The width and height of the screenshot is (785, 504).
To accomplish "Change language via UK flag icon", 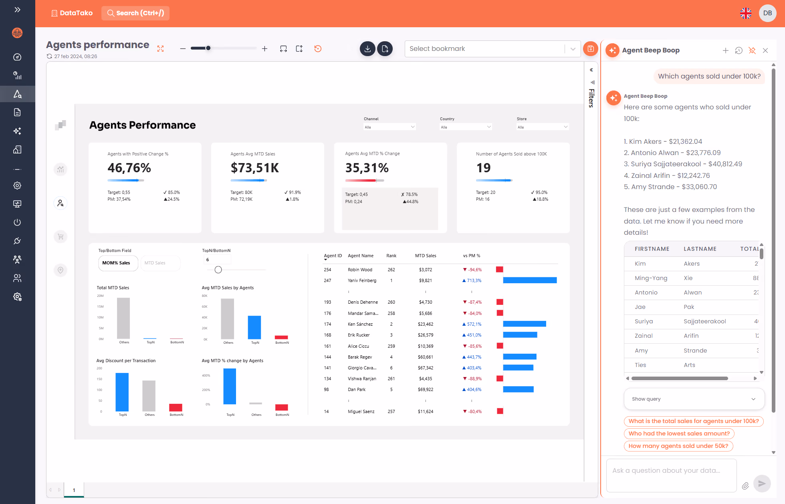I will pyautogui.click(x=746, y=13).
